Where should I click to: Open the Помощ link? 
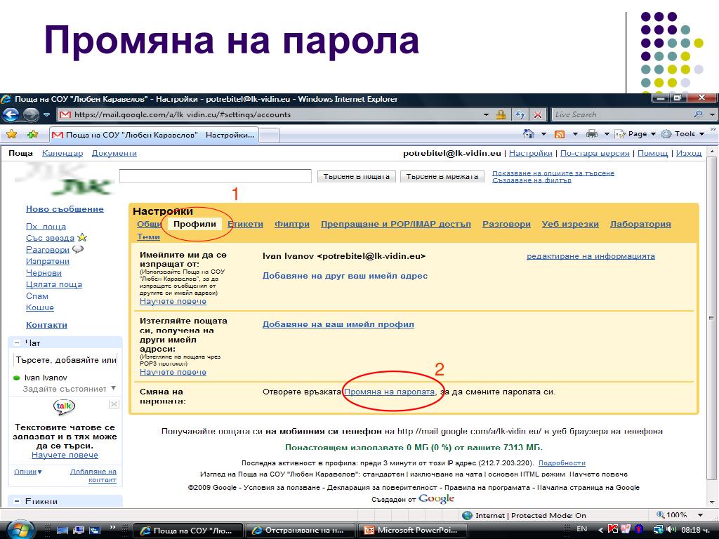coord(652,153)
